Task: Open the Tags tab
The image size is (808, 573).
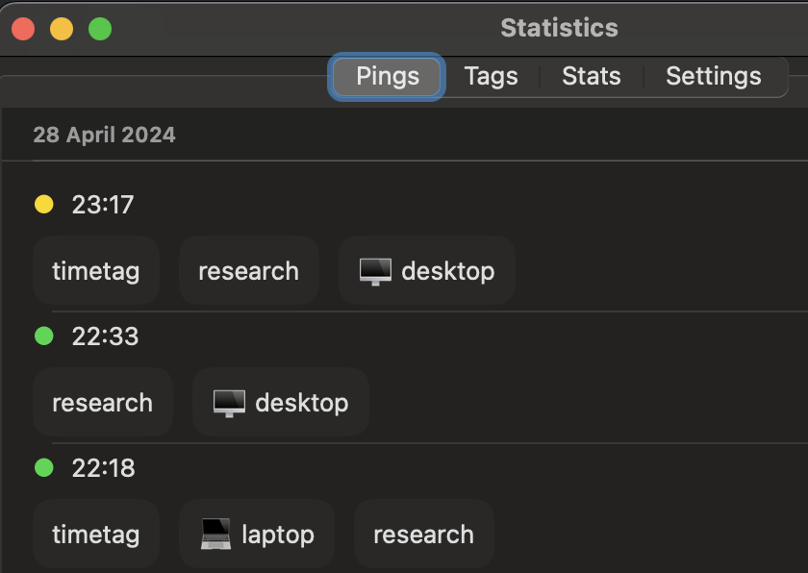Action: [491, 77]
